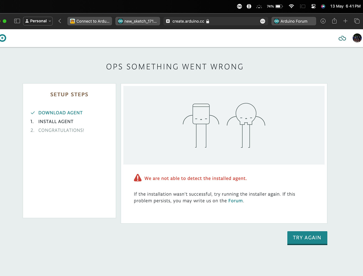Image resolution: width=363 pixels, height=276 pixels.
Task: Click the red warning triangle icon
Action: pyautogui.click(x=138, y=178)
